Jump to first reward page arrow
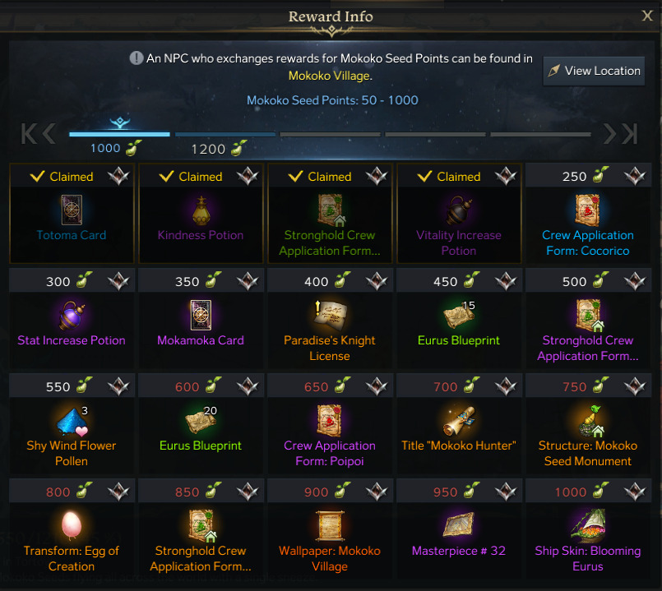 point(29,134)
